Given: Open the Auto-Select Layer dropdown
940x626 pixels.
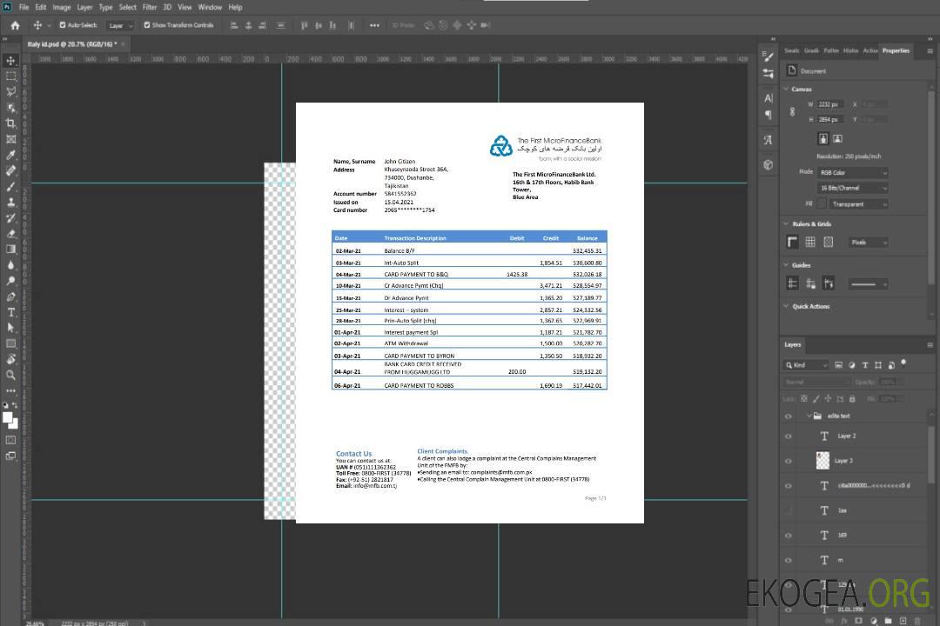Looking at the screenshot, I should coord(120,25).
